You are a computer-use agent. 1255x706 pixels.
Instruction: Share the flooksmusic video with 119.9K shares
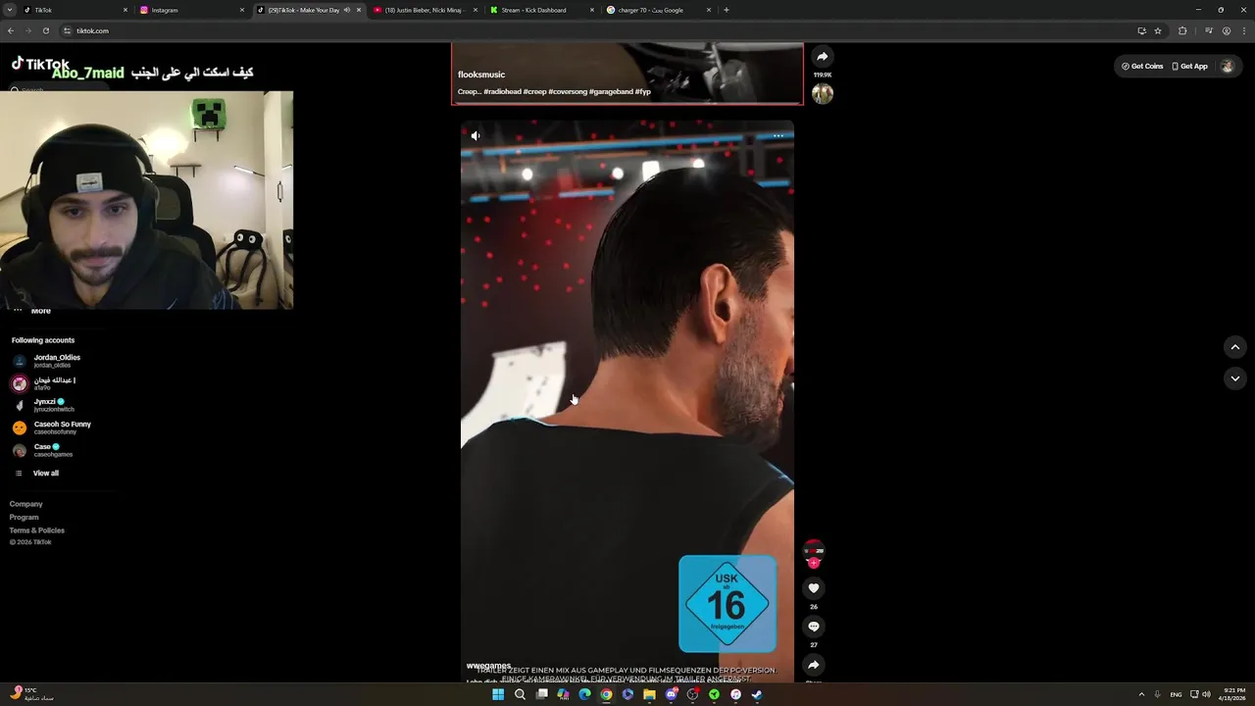click(822, 57)
